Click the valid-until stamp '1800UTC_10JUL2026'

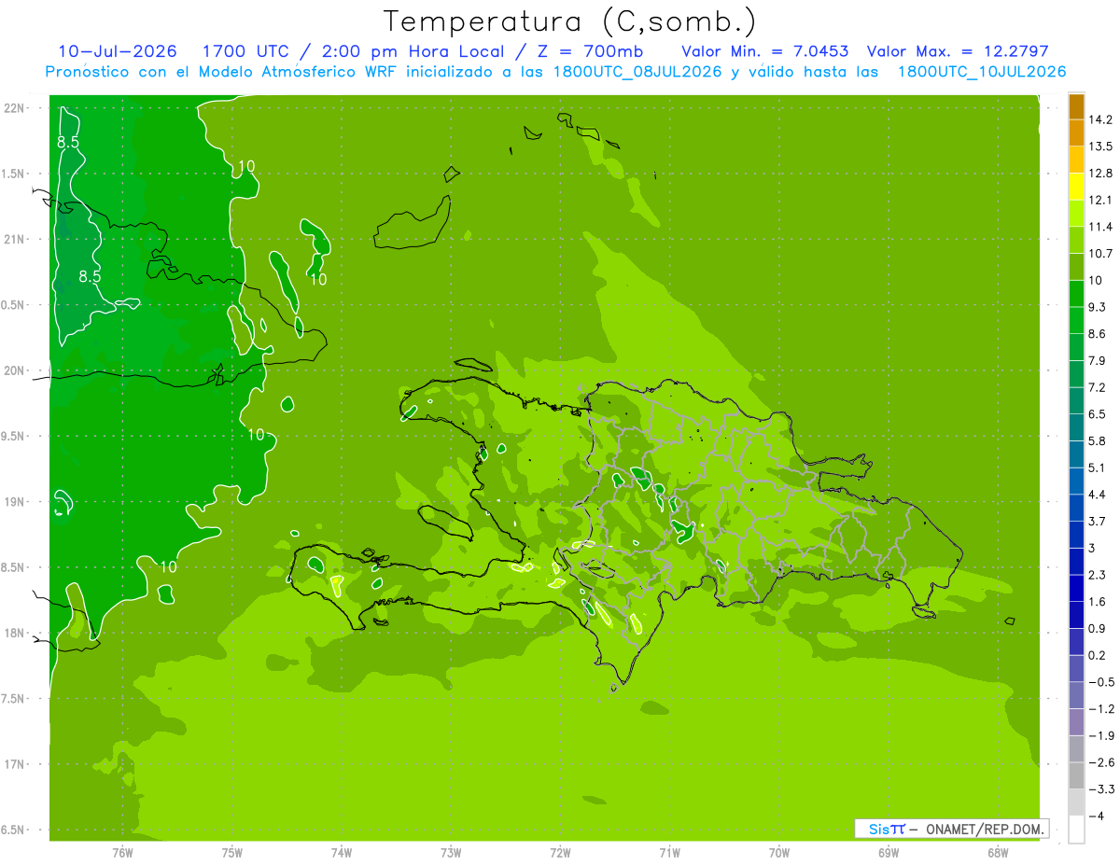tap(982, 72)
